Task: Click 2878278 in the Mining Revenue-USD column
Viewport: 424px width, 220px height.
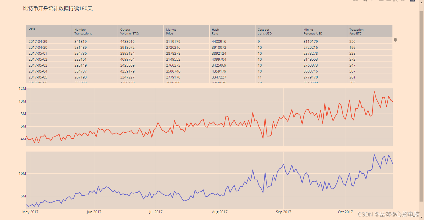Action: (311, 54)
